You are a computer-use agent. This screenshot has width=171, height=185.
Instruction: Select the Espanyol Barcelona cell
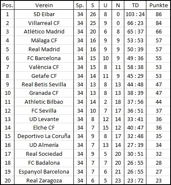pyautogui.click(x=44, y=171)
